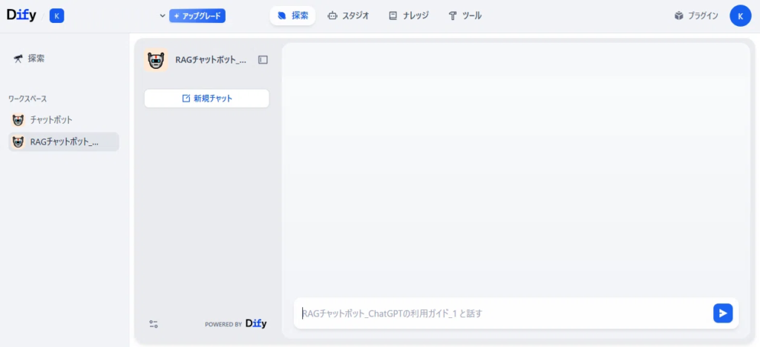Screen dimensions: 760x347
Task: Switch to the 探索 tab
Action: point(292,16)
